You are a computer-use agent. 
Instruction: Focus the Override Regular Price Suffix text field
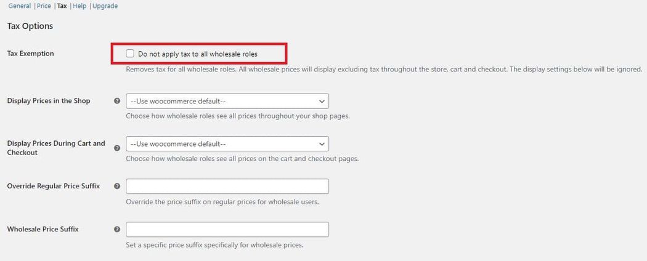pyautogui.click(x=227, y=186)
